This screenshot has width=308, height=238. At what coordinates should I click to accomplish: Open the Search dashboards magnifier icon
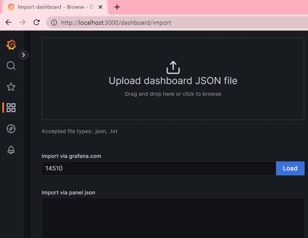11,66
